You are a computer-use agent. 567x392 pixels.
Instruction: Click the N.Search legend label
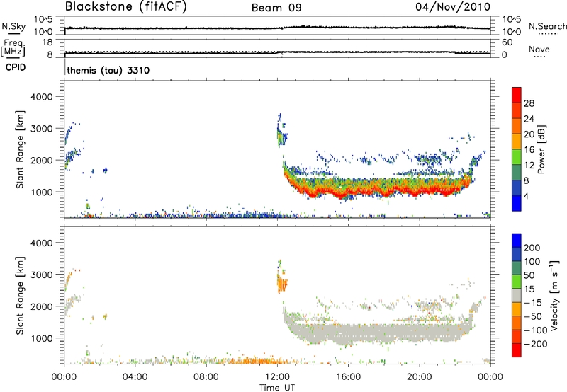click(x=547, y=26)
